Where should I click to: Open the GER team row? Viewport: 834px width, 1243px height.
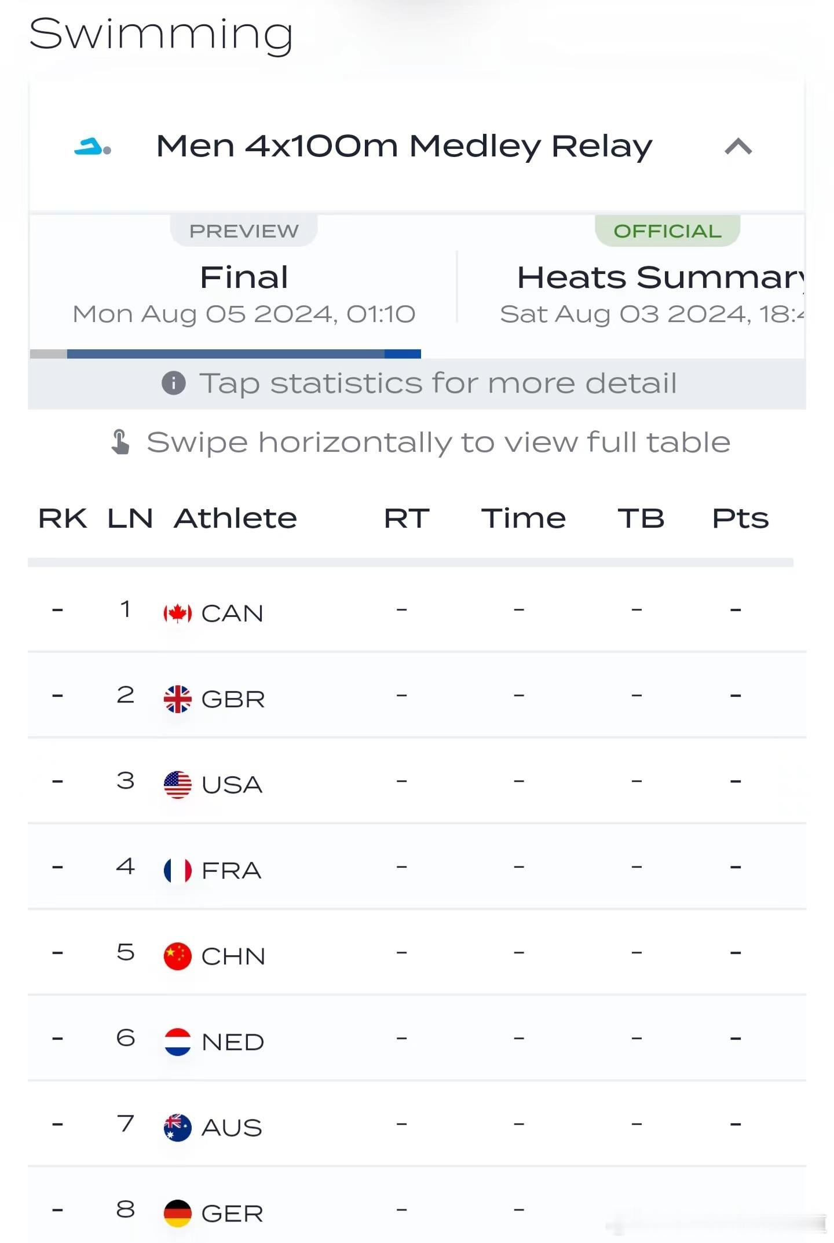(417, 1209)
